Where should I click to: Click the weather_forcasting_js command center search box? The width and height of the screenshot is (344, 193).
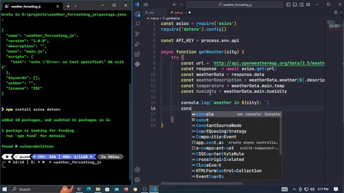234,5
